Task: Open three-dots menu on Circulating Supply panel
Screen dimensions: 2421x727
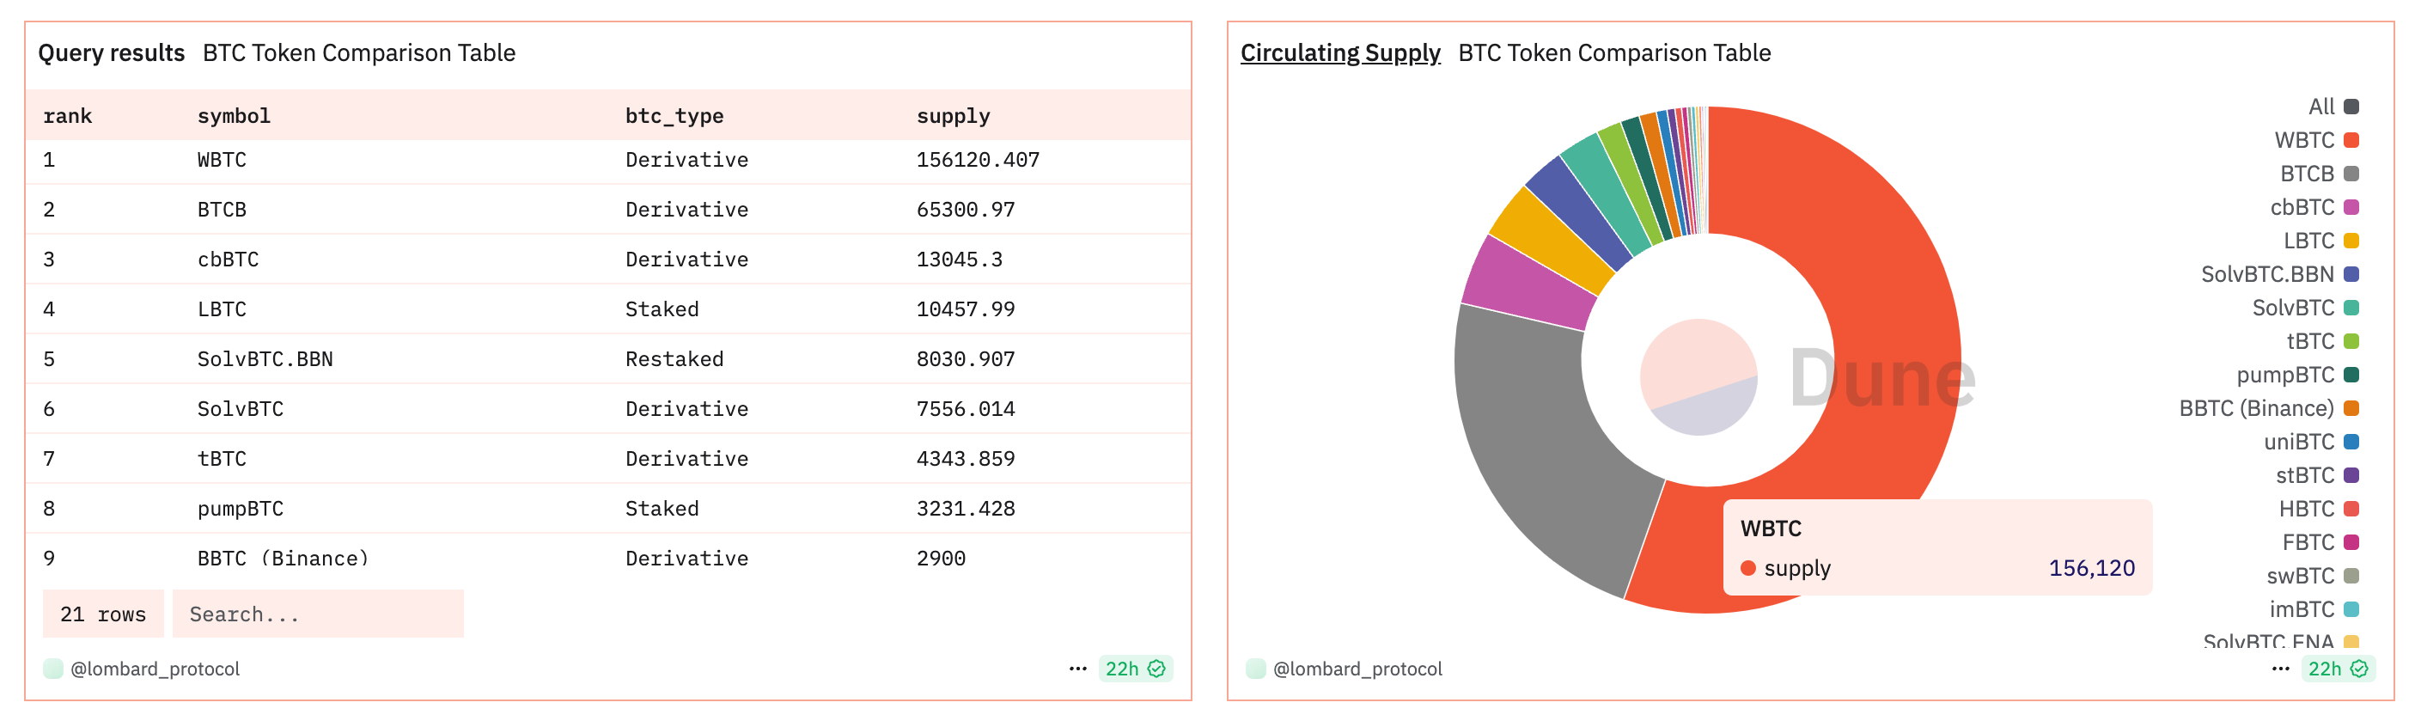Action: [2280, 669]
